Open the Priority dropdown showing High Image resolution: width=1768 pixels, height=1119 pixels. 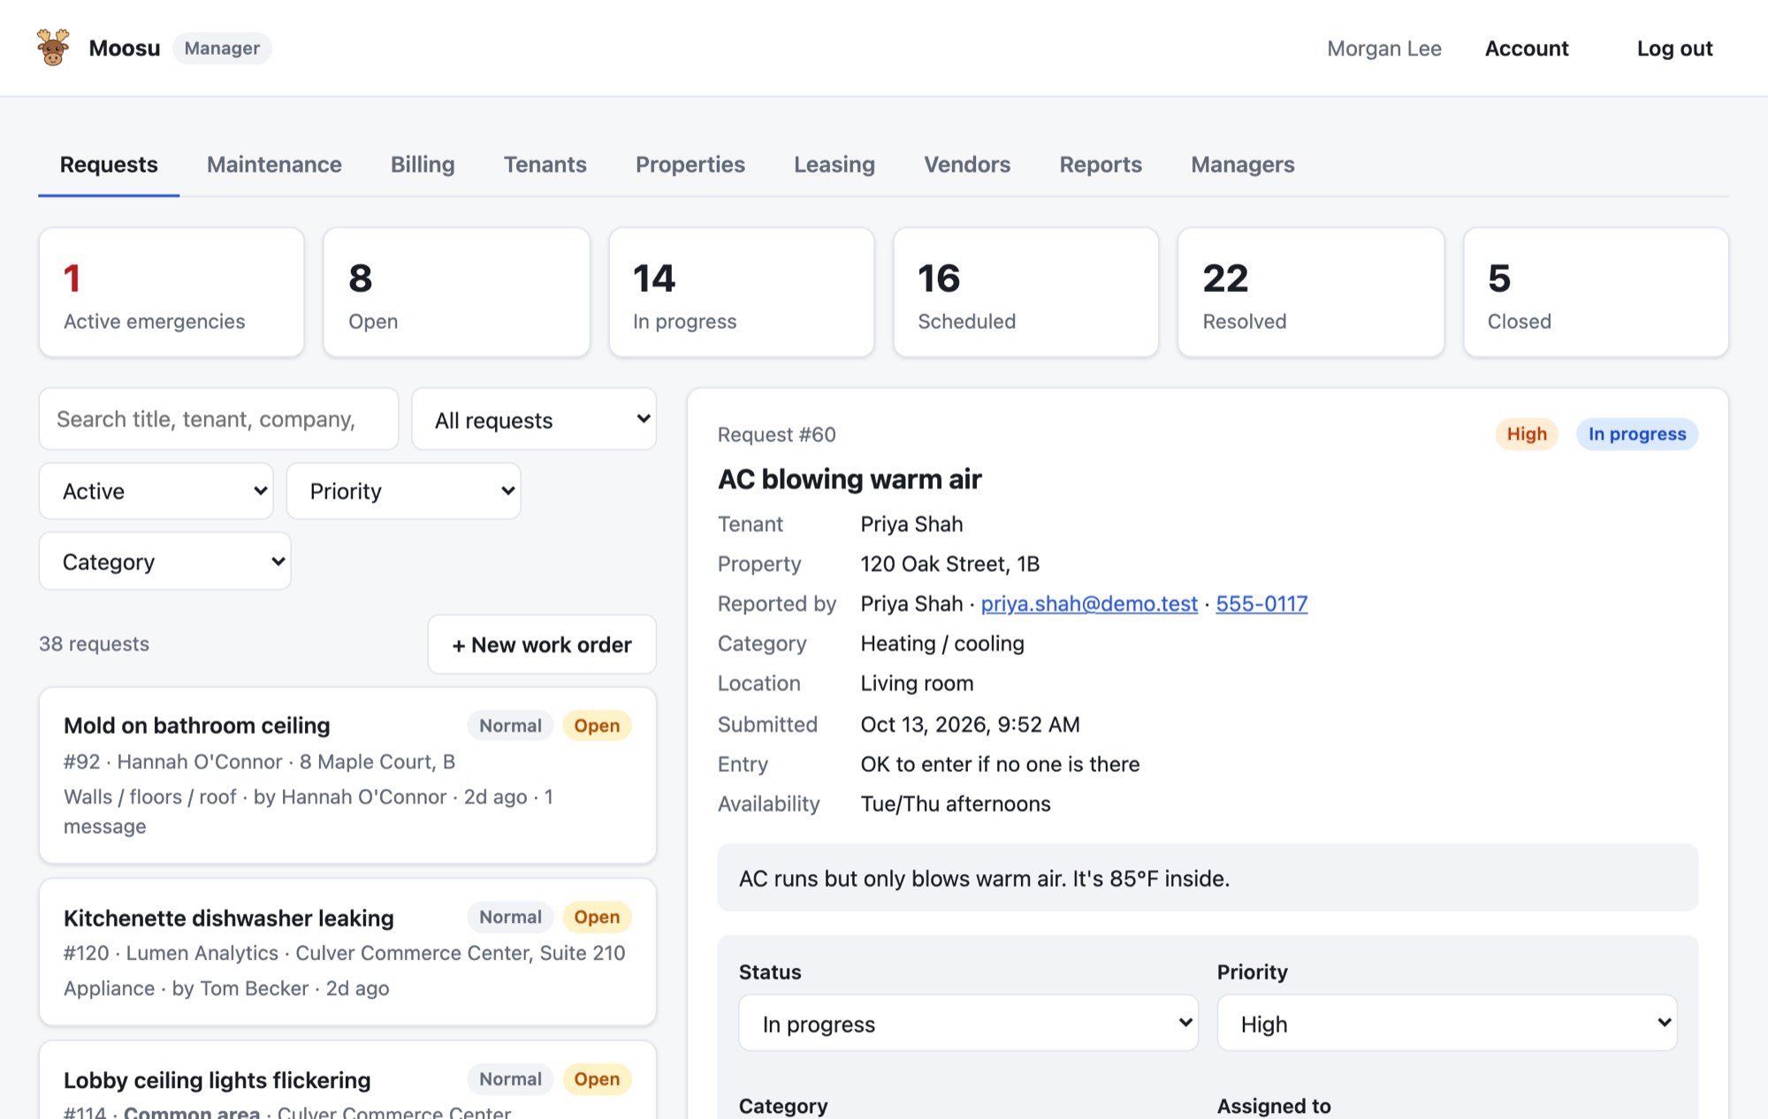pyautogui.click(x=1447, y=1024)
